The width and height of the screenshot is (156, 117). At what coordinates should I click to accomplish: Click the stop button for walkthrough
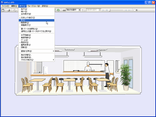click(107, 10)
